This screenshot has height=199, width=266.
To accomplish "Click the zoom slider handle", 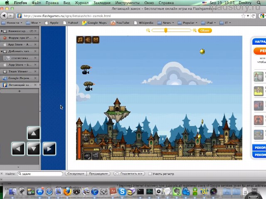I will (x=166, y=30).
